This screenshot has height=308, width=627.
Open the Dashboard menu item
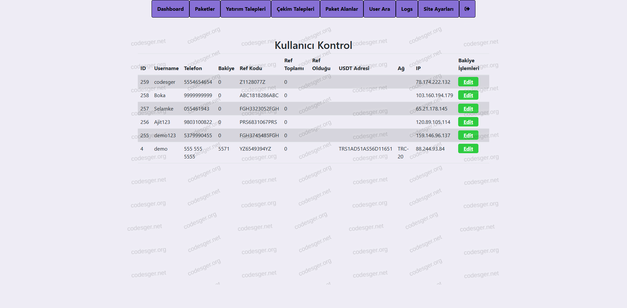click(x=170, y=9)
